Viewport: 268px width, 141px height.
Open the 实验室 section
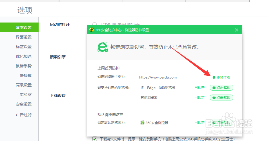pos(26,95)
